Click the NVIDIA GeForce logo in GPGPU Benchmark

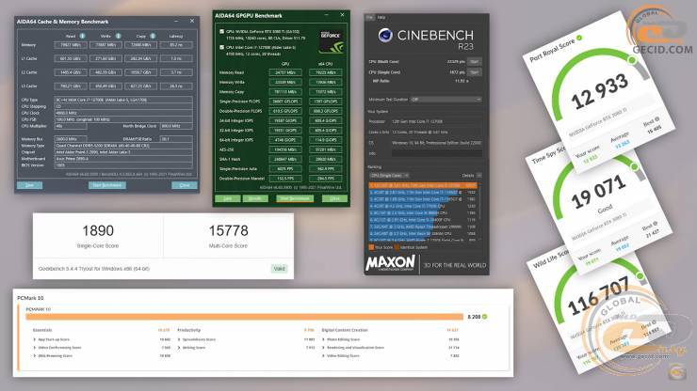tap(332, 41)
